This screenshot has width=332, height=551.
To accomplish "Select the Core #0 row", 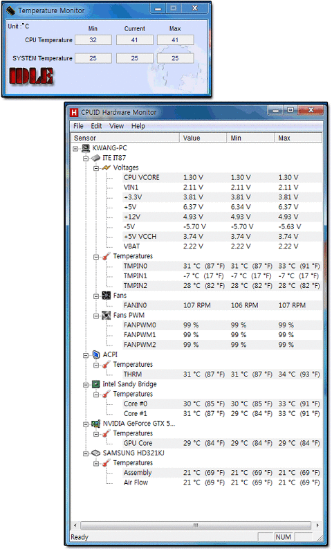I will 222,404.
